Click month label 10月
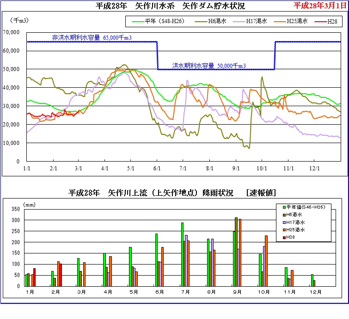The width and height of the screenshot is (349, 319). click(264, 292)
